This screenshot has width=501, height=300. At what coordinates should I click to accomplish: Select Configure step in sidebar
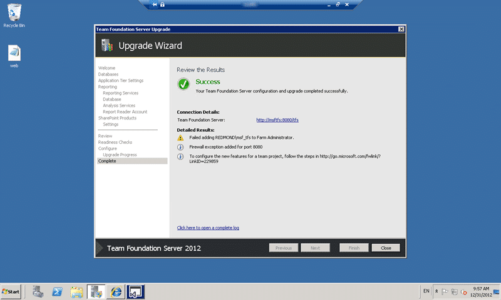click(107, 149)
